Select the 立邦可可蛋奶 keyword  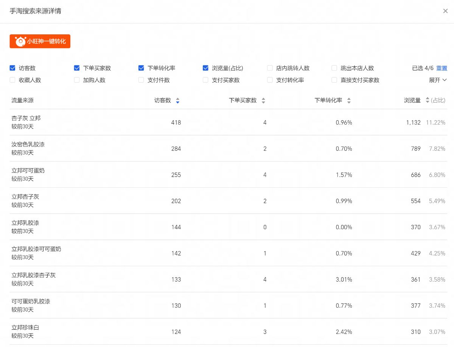[x=28, y=171]
